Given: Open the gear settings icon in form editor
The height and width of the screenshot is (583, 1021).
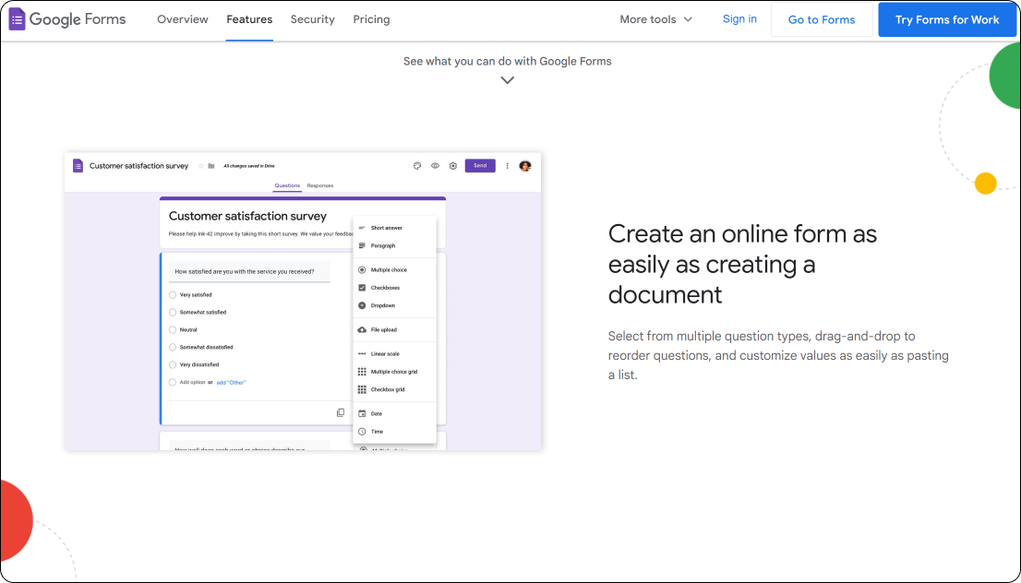Looking at the screenshot, I should click(x=453, y=166).
